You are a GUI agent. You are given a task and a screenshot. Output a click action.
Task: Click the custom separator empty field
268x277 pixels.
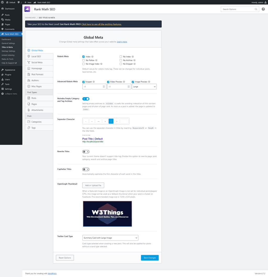[124, 121]
